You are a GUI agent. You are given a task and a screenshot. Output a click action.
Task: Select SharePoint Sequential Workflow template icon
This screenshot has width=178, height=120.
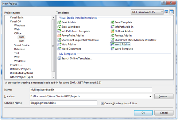(x=59, y=40)
